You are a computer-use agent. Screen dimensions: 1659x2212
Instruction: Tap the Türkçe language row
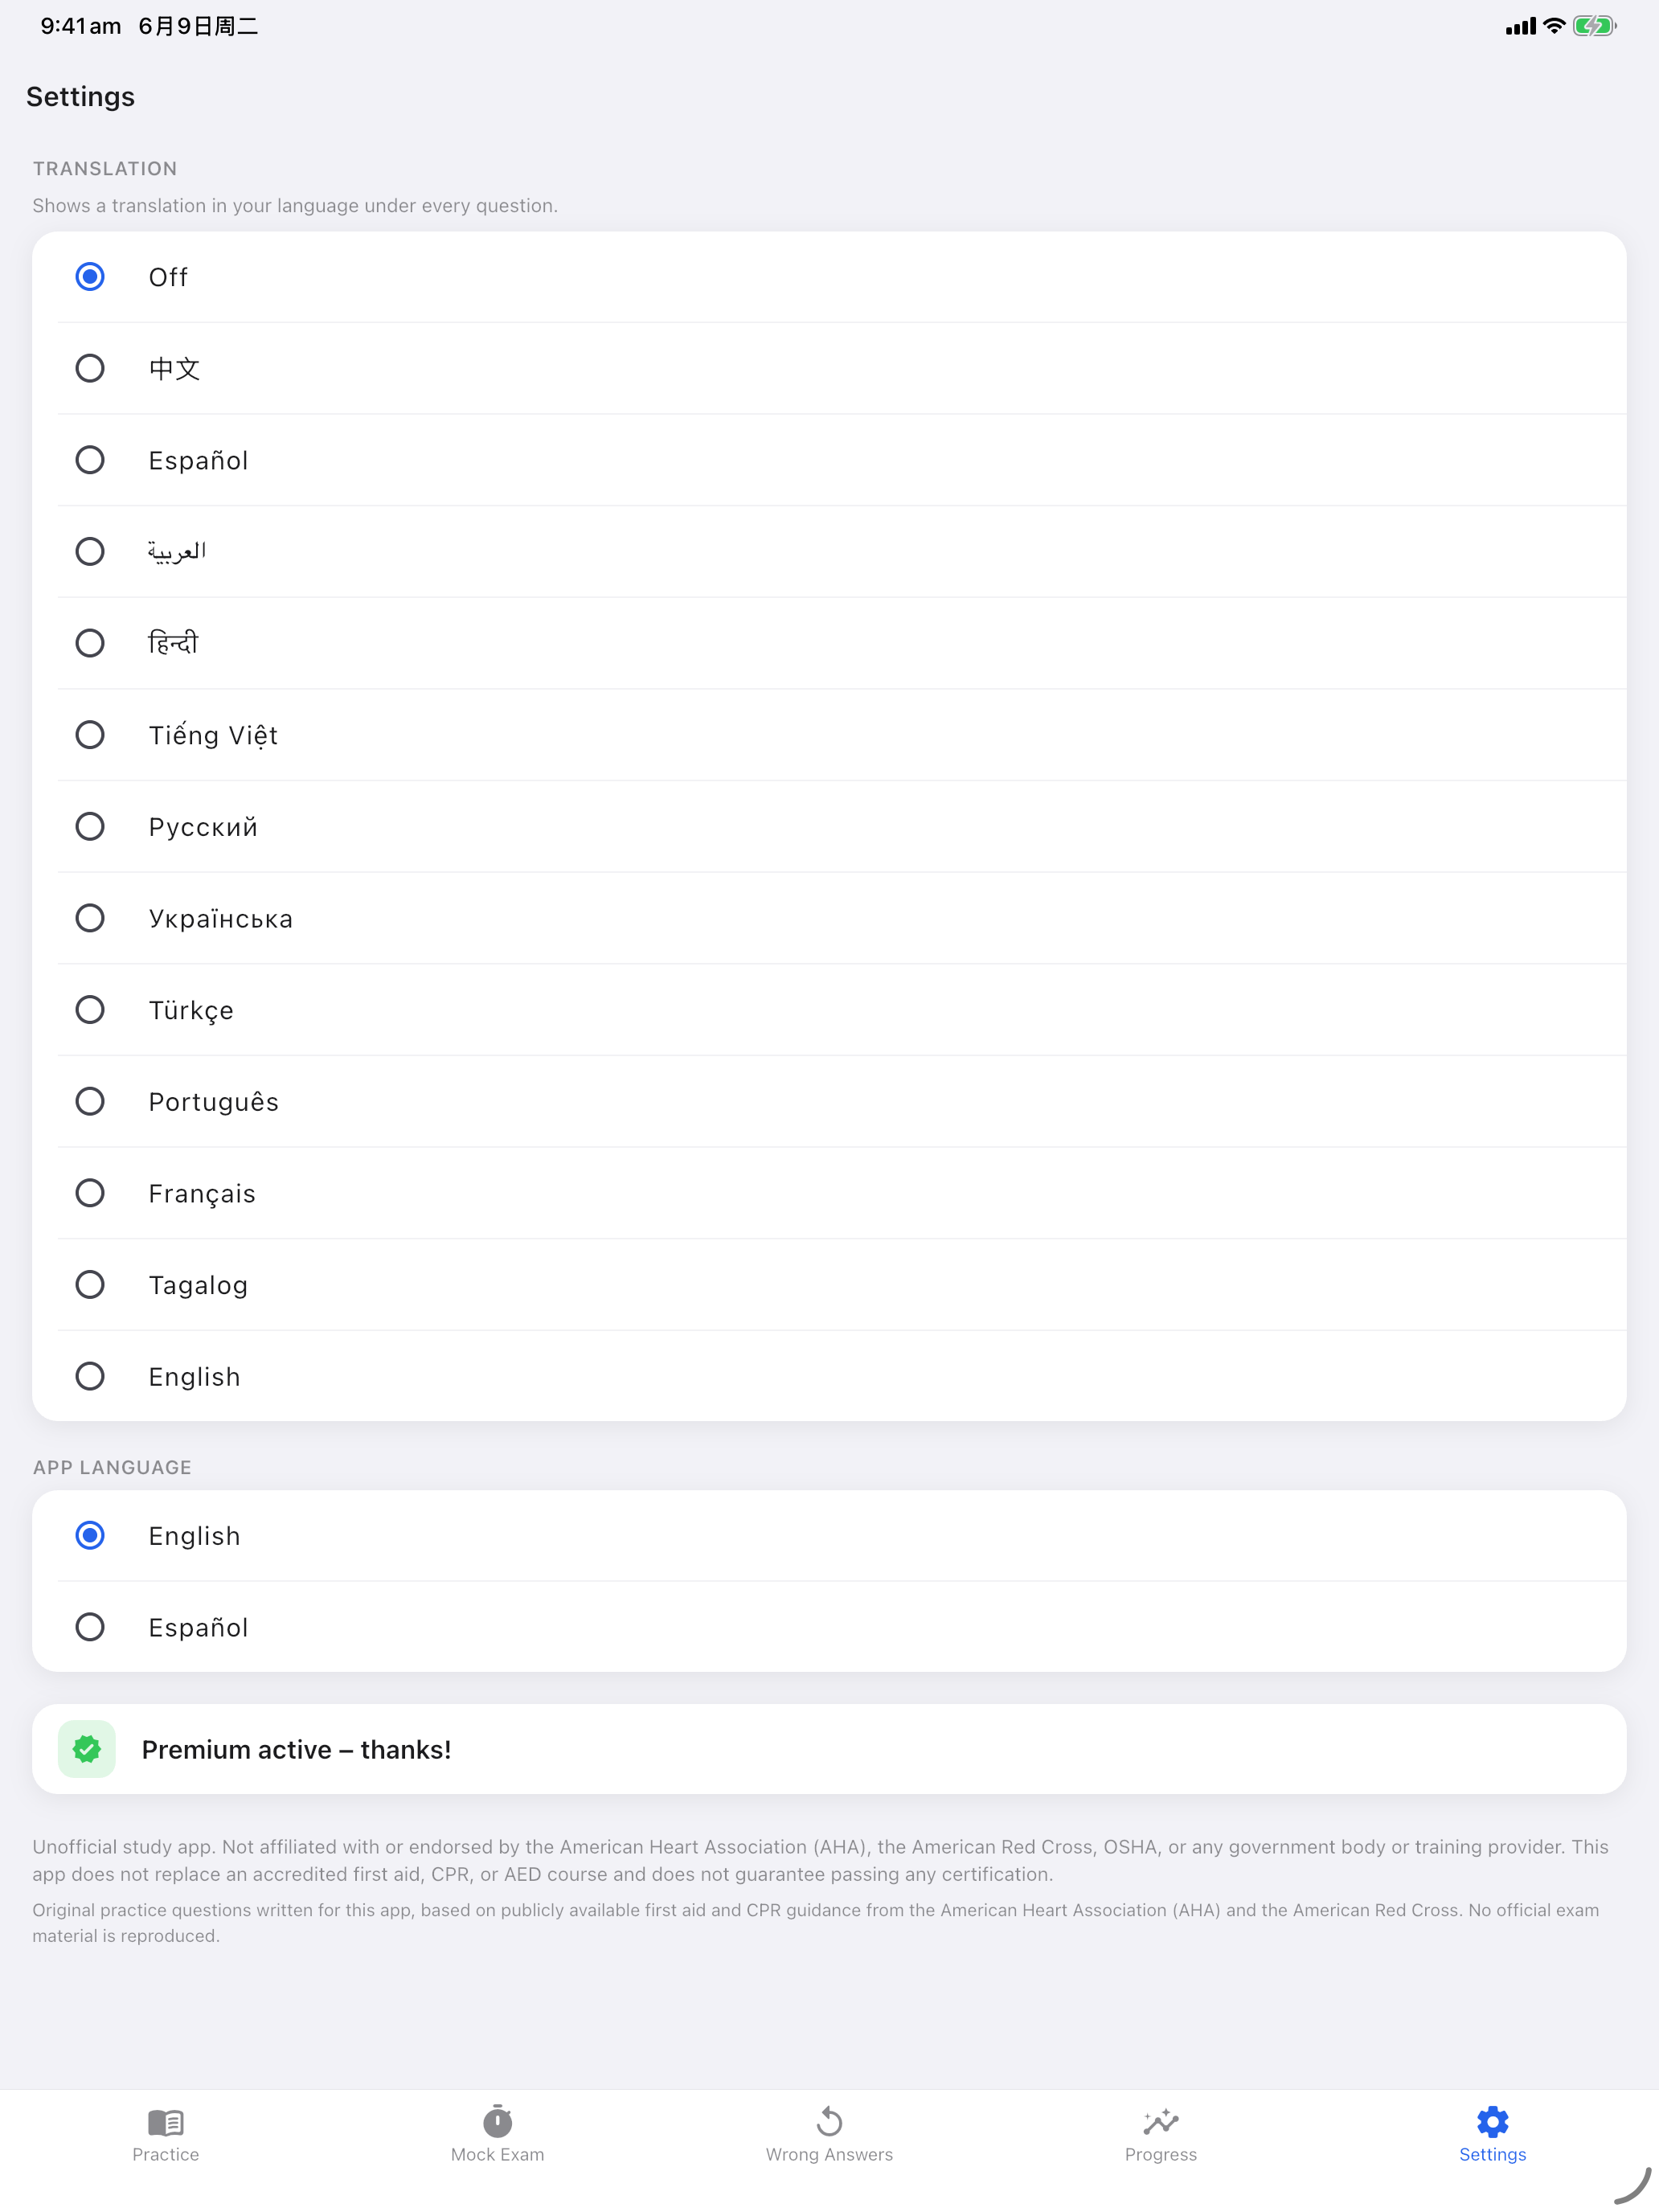click(829, 1010)
